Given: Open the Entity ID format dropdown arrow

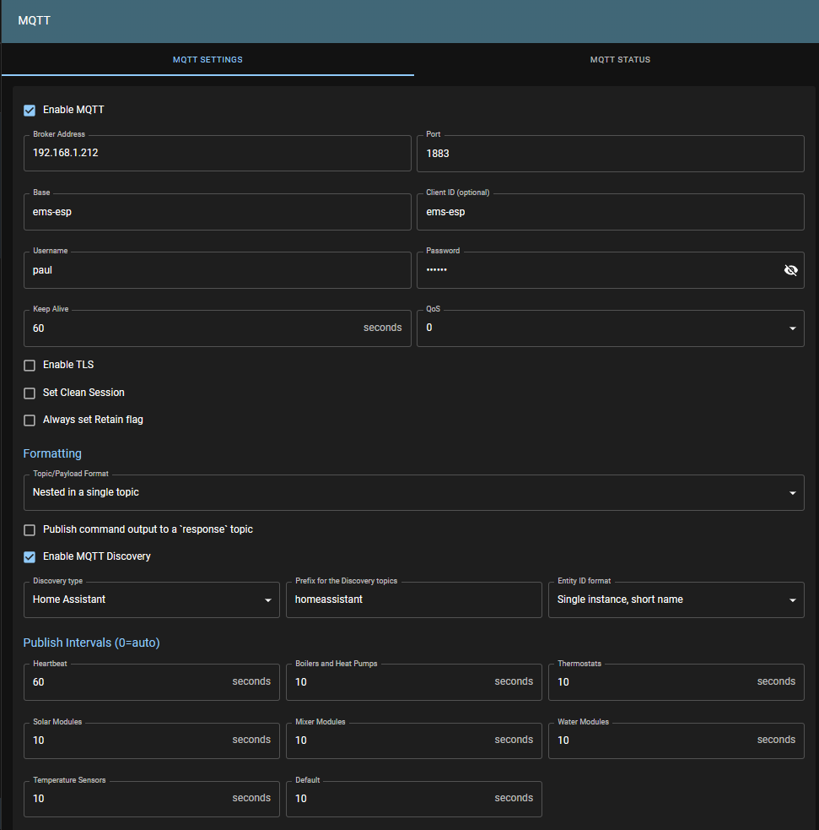Looking at the screenshot, I should pyautogui.click(x=794, y=599).
